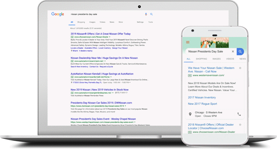
Task: Tap info icon beside 2018 Nissan Offers ad
Action: (x=240, y=125)
